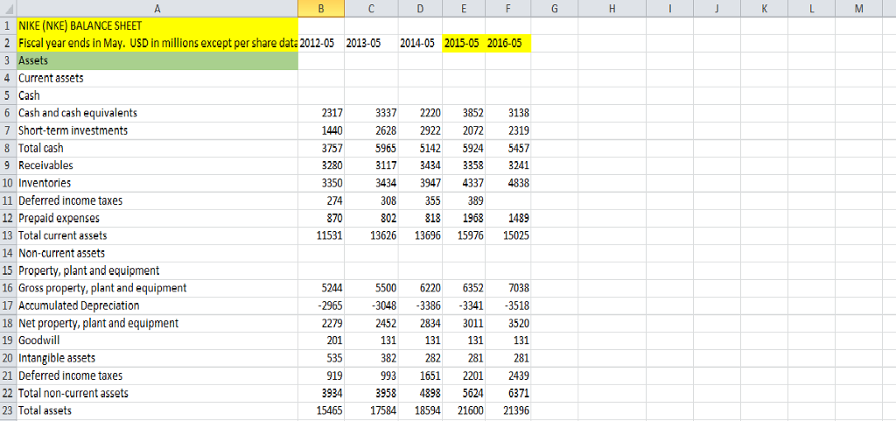Select the Receivables label cell

[x=157, y=165]
